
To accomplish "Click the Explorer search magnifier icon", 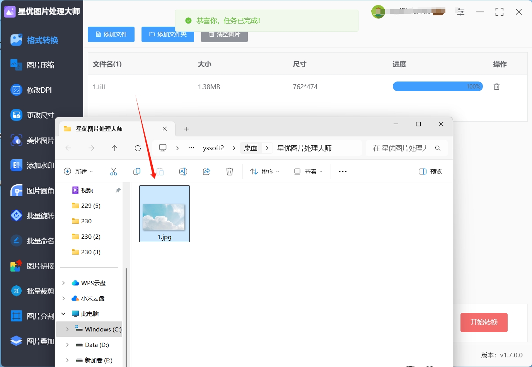I will 438,148.
